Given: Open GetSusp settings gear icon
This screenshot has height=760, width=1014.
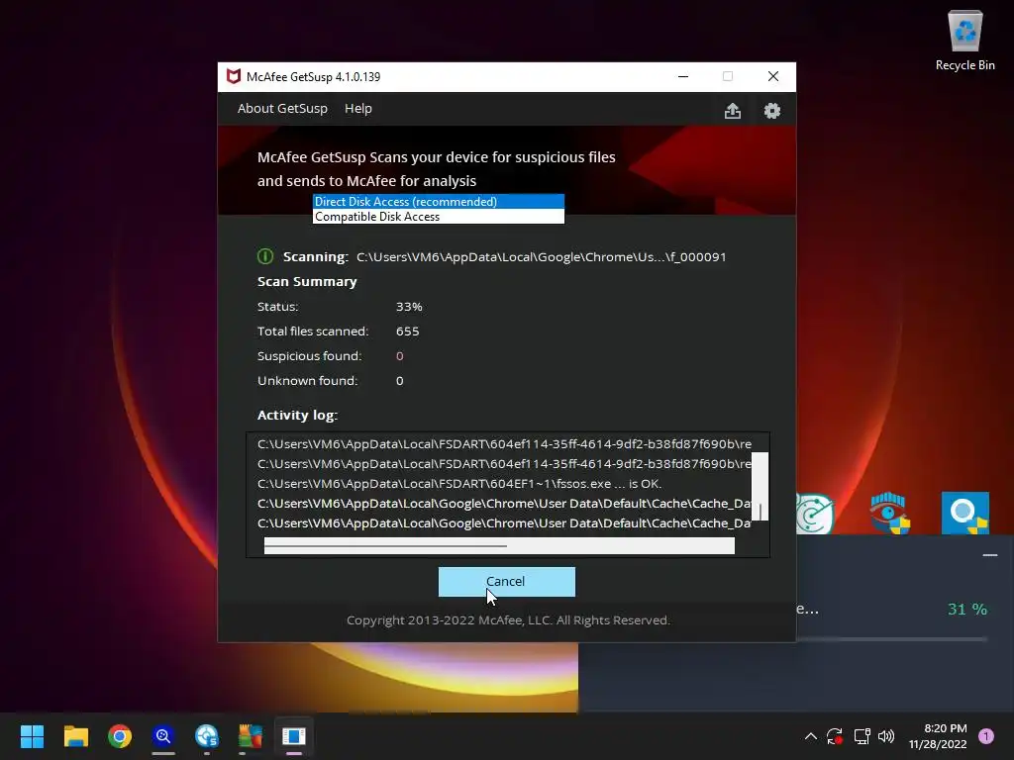Looking at the screenshot, I should 772,111.
